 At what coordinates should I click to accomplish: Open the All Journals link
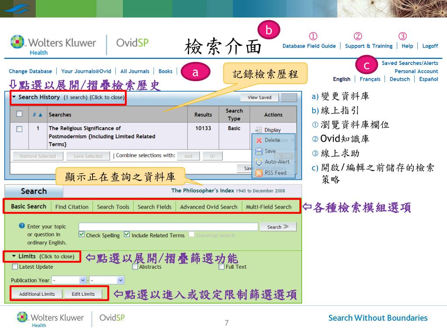[x=134, y=71]
